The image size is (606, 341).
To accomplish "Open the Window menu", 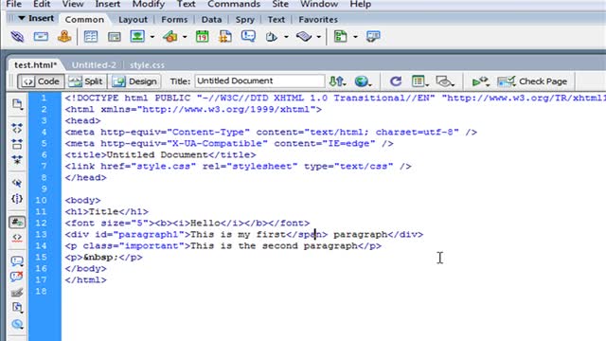I will [319, 4].
